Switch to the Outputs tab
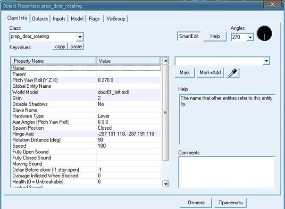 click(40, 19)
